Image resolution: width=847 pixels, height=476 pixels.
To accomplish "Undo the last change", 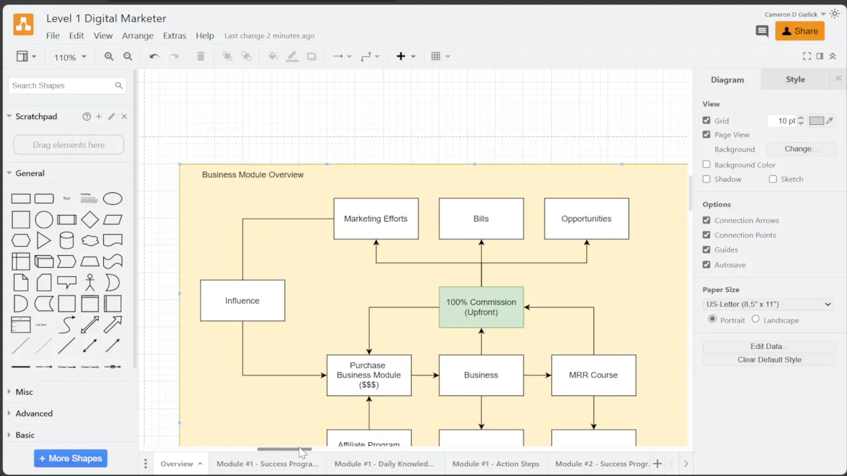I will click(x=154, y=57).
